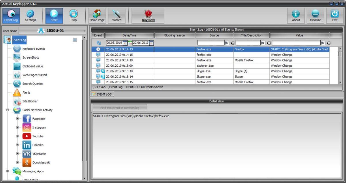Stop monitoring with the Stop button

(x=74, y=16)
